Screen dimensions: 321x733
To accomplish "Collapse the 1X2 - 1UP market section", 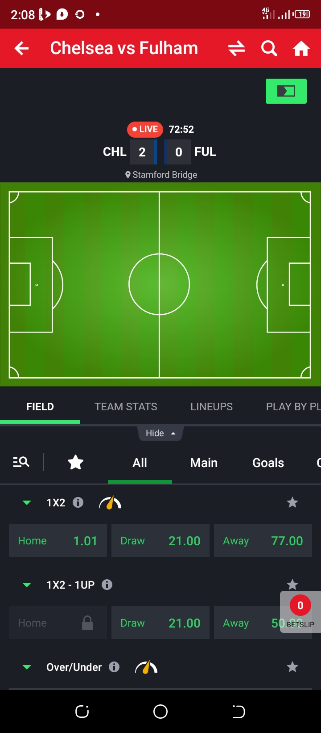I will (x=27, y=585).
